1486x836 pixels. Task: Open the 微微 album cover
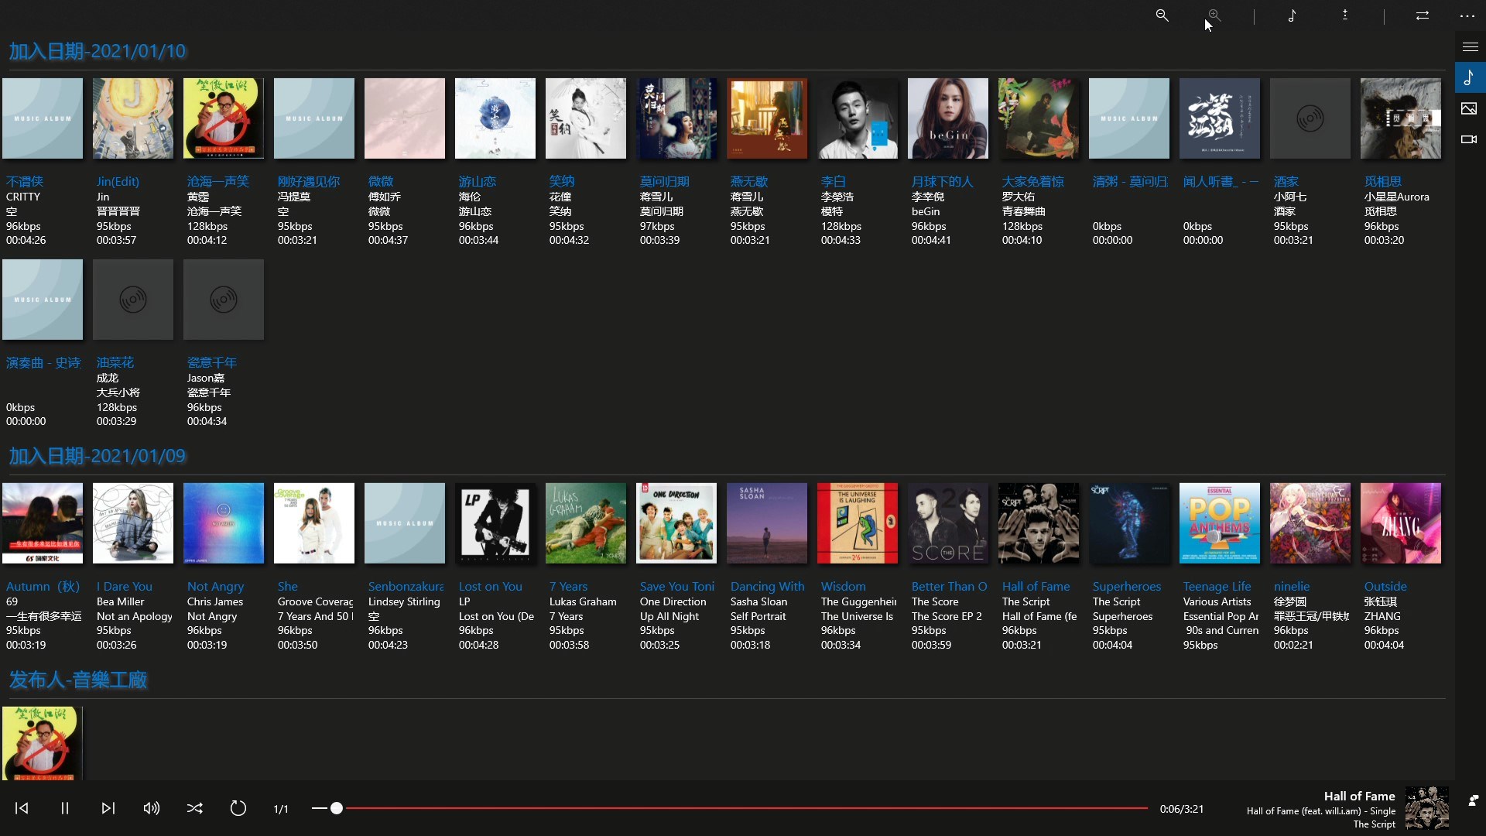pos(405,118)
